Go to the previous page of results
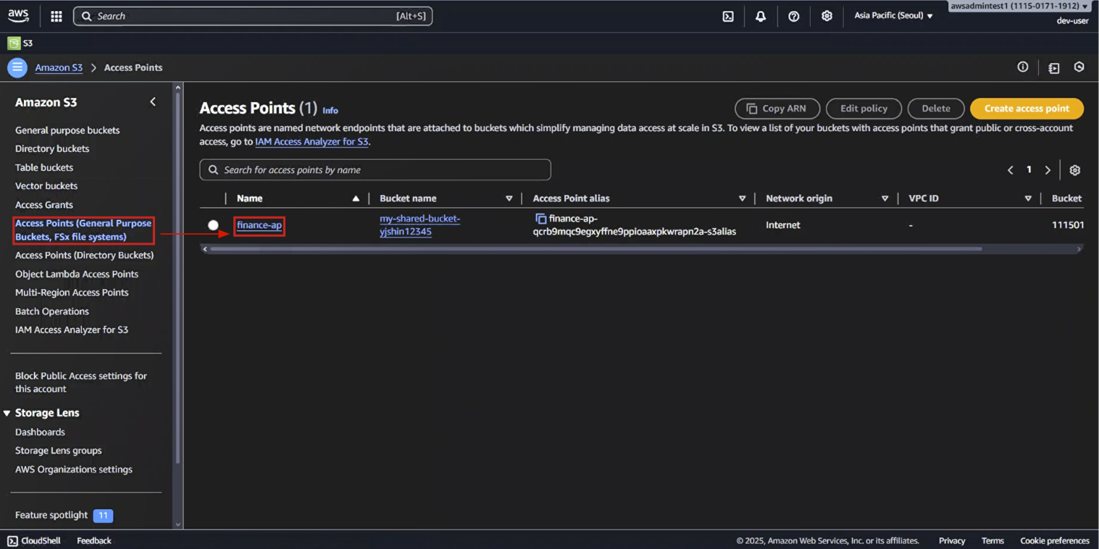Screen dimensions: 1099x549 click(x=1011, y=170)
